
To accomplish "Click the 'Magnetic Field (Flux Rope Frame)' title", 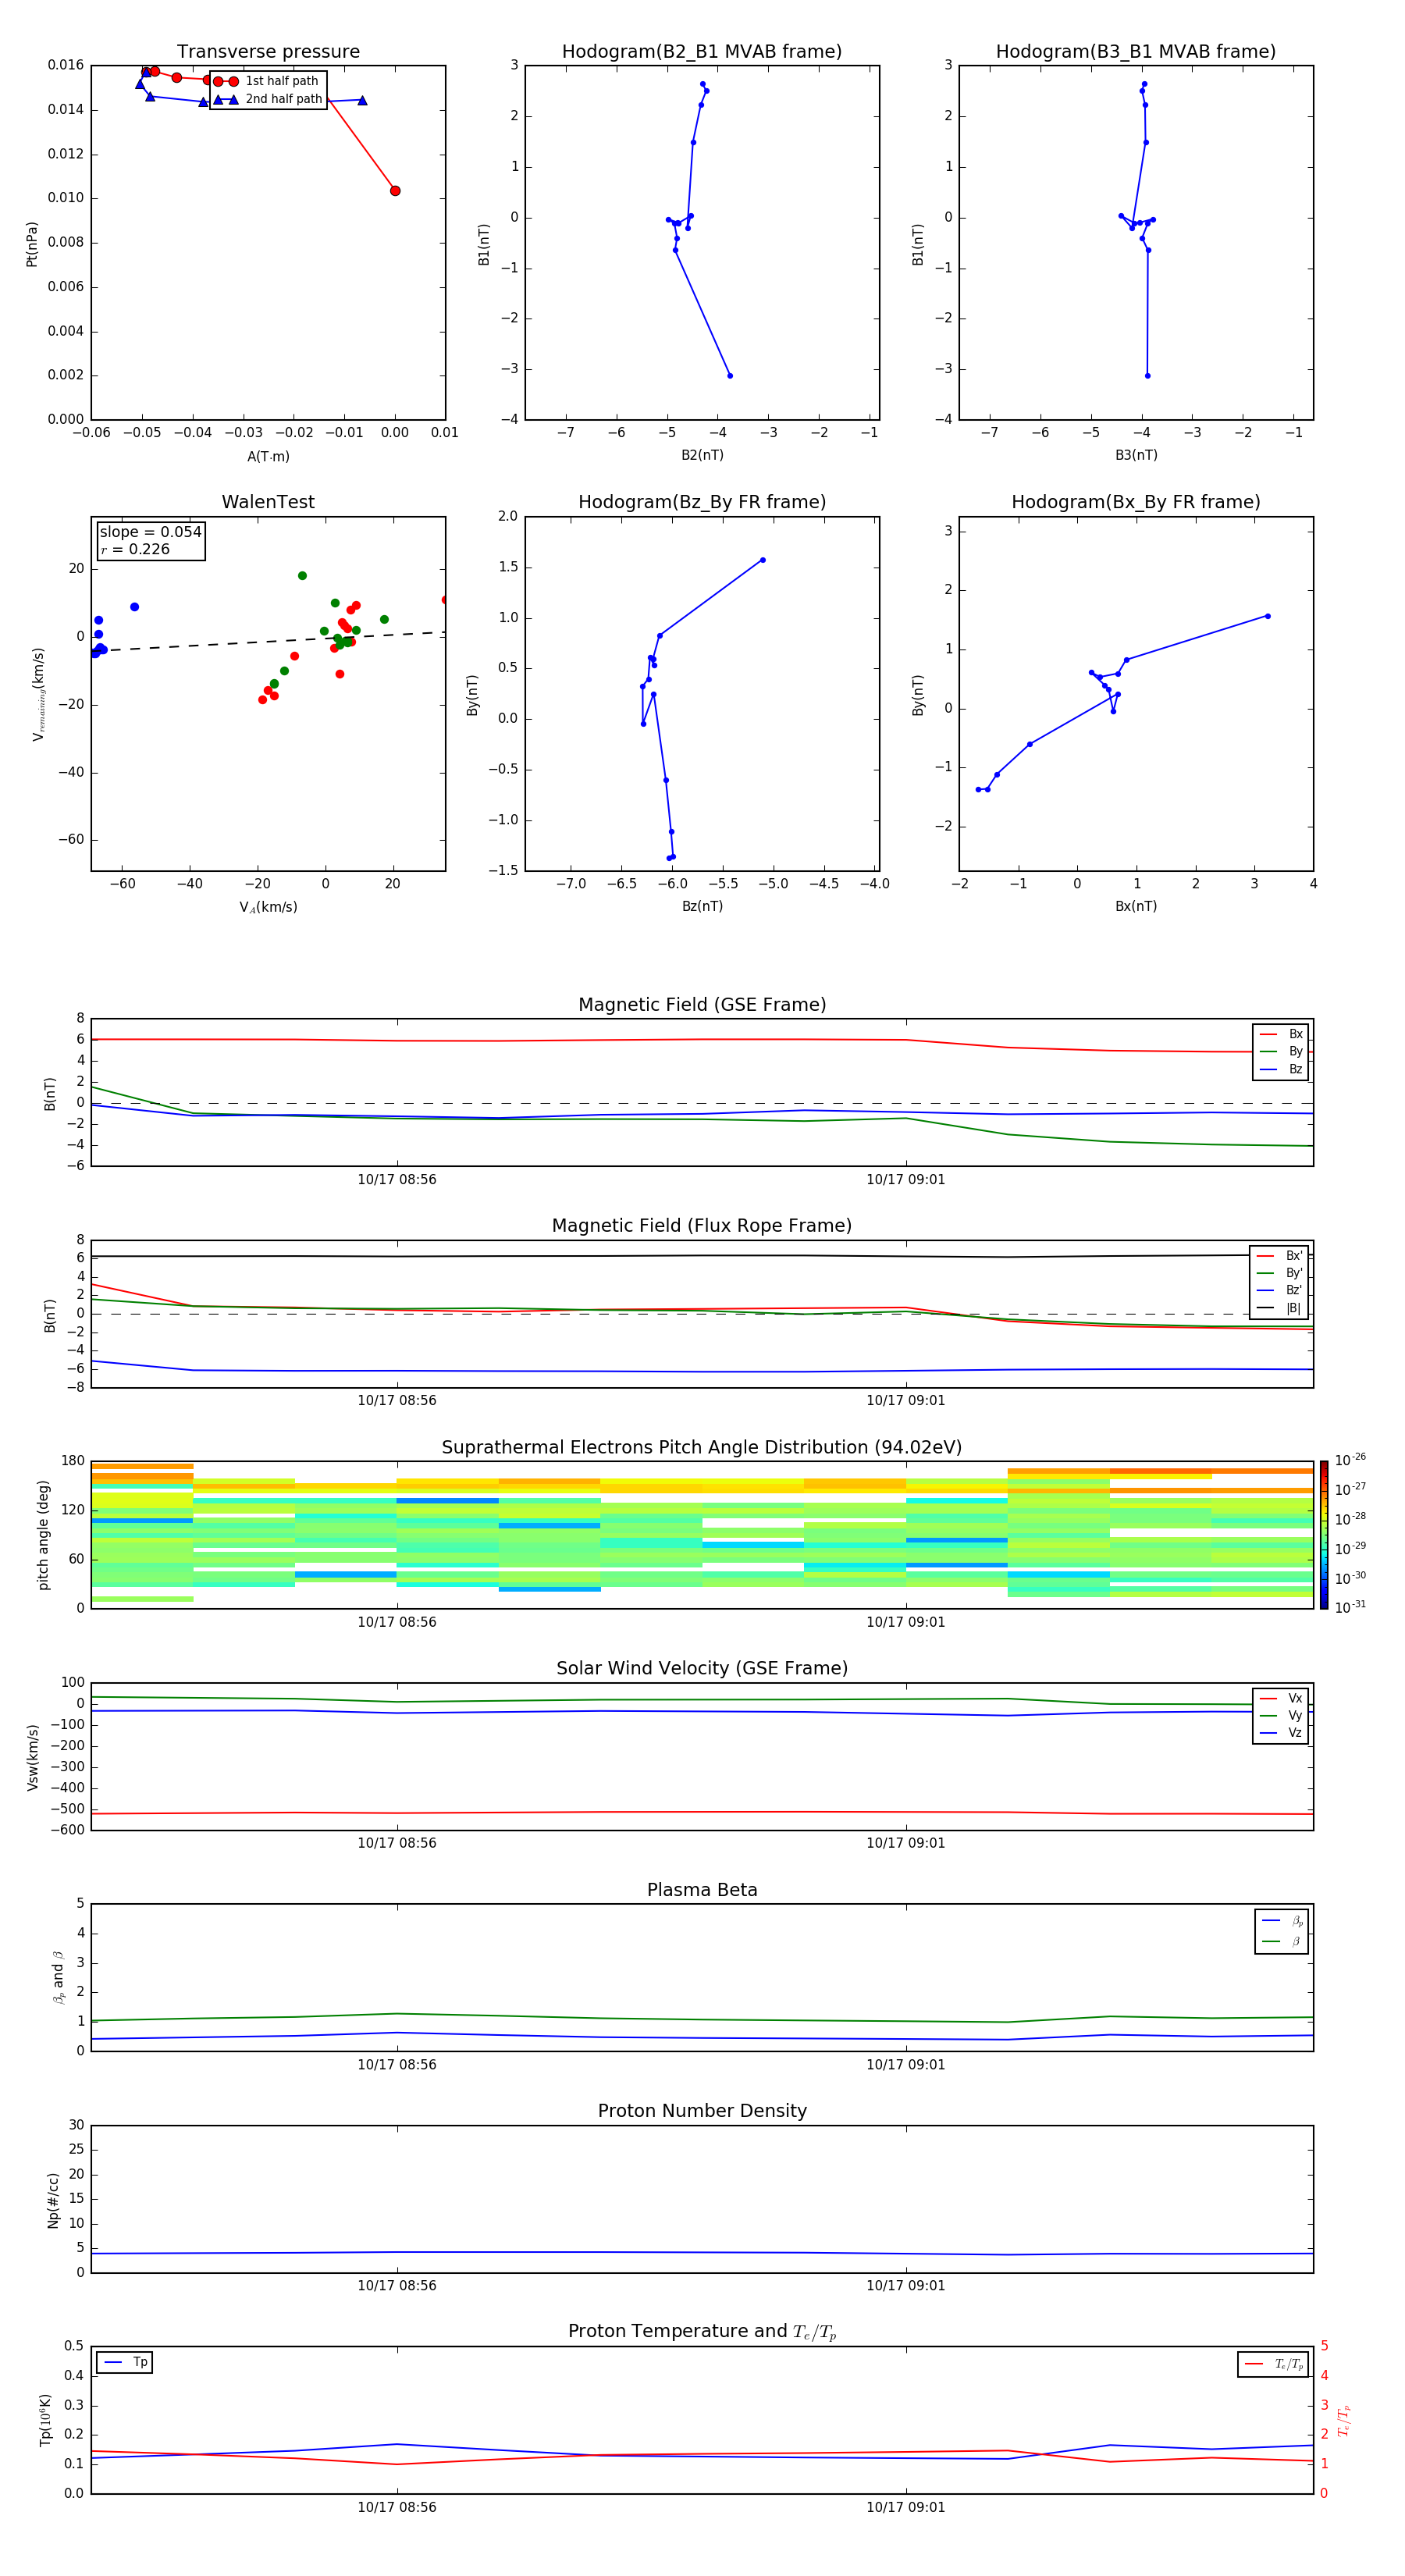I will point(702,1225).
